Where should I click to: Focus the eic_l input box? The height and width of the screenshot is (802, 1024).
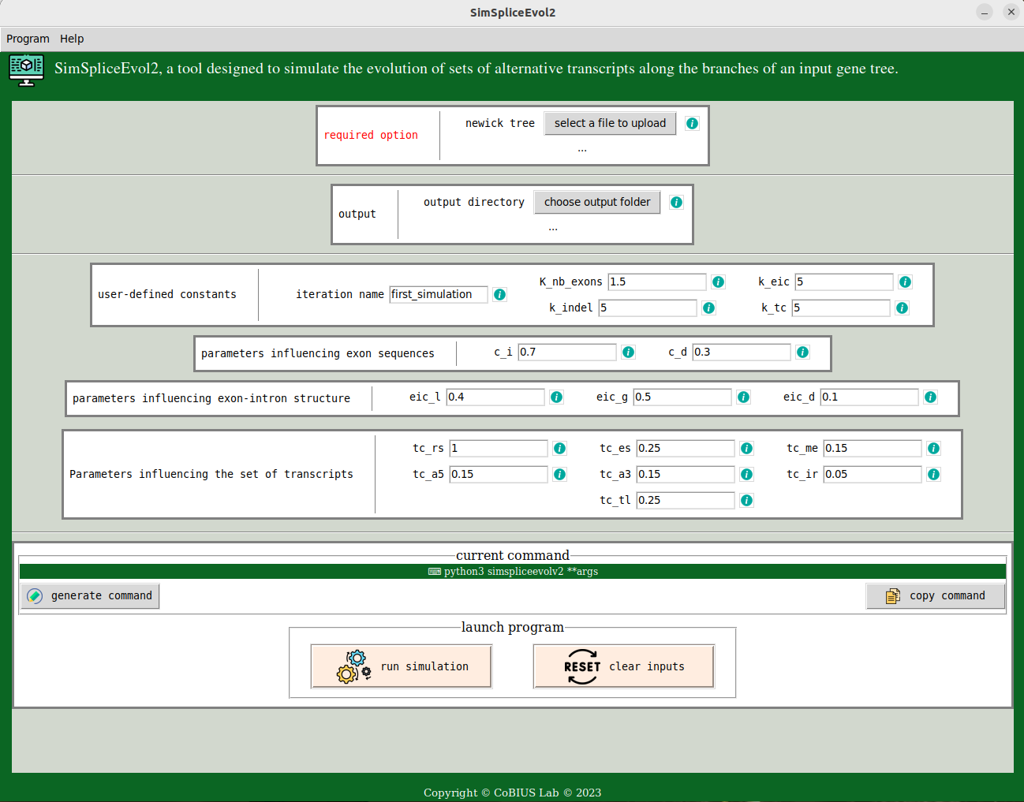tap(495, 397)
